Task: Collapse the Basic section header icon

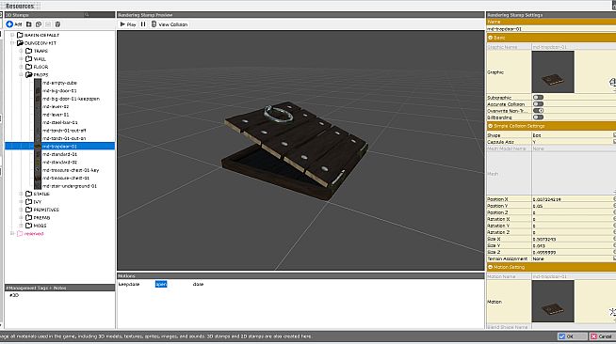Action: tap(491, 38)
